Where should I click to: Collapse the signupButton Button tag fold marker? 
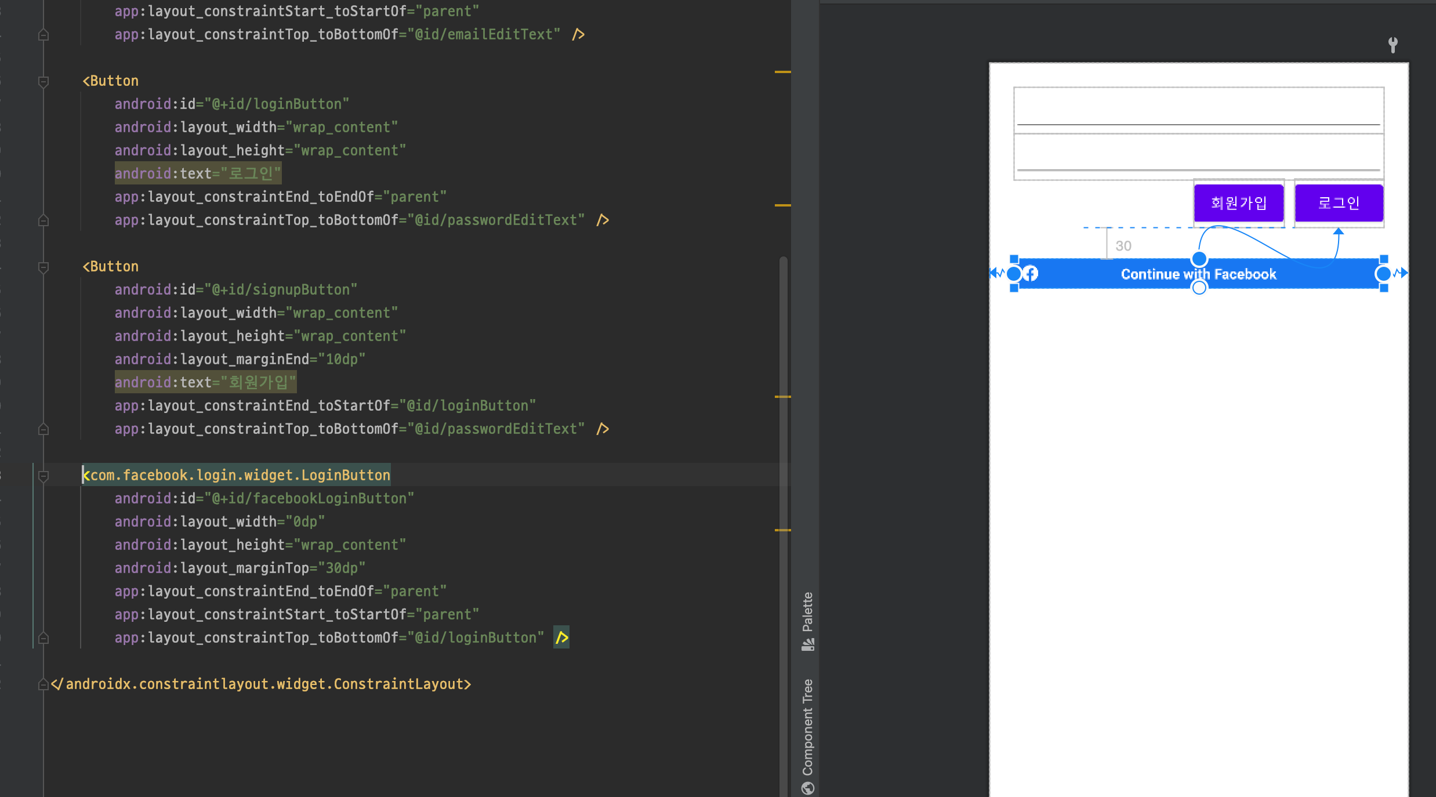[43, 267]
